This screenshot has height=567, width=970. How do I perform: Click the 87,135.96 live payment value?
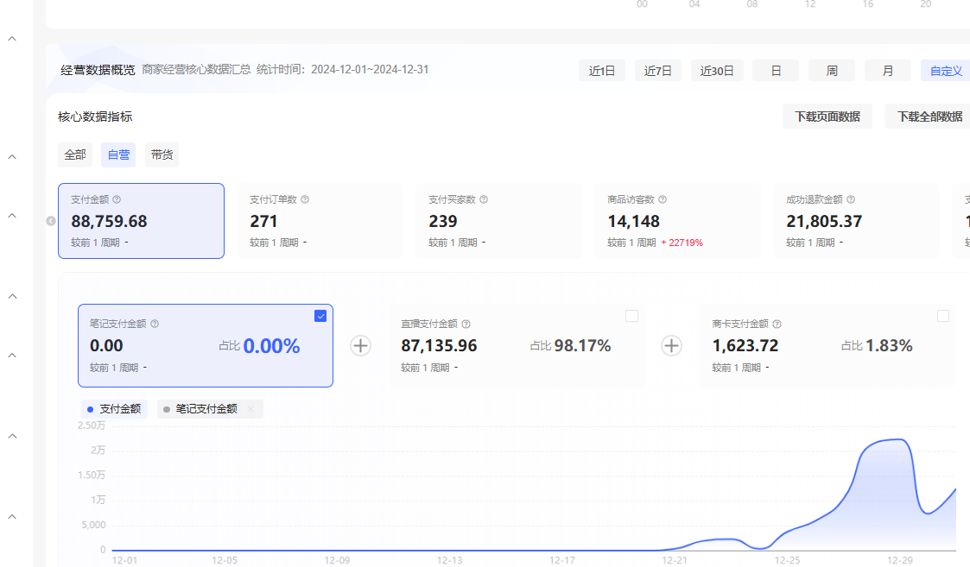click(440, 346)
